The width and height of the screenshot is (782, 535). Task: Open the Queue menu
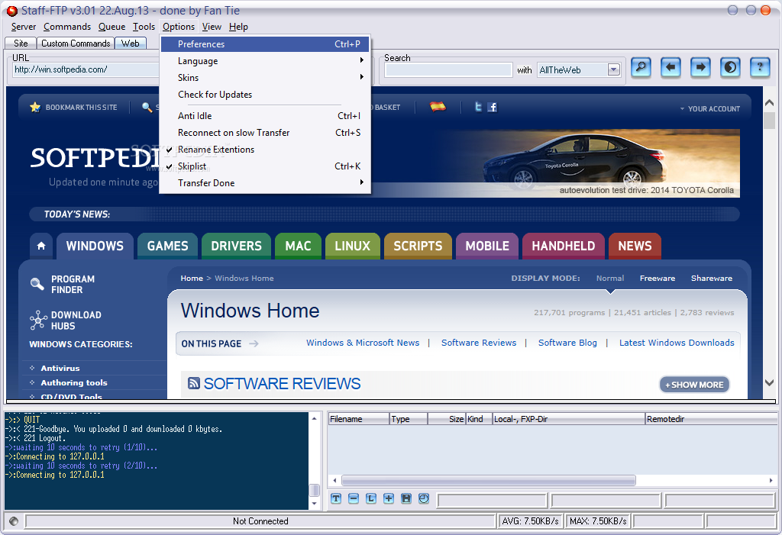[111, 27]
